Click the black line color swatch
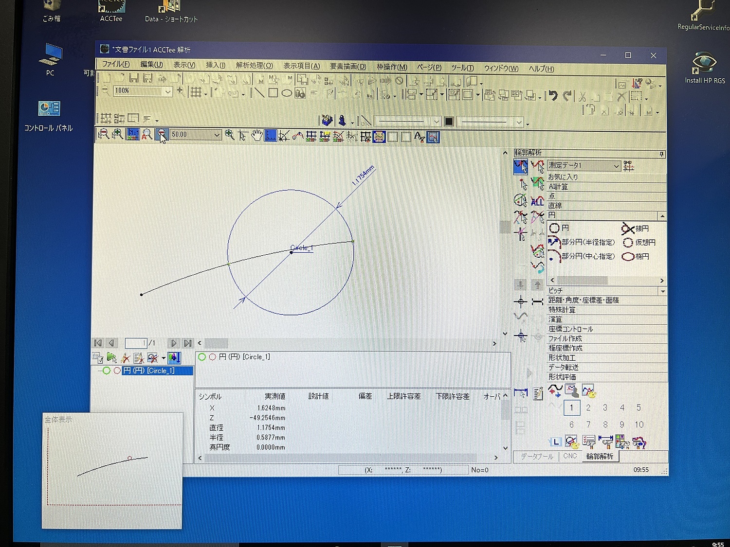This screenshot has height=547, width=730. (x=449, y=122)
